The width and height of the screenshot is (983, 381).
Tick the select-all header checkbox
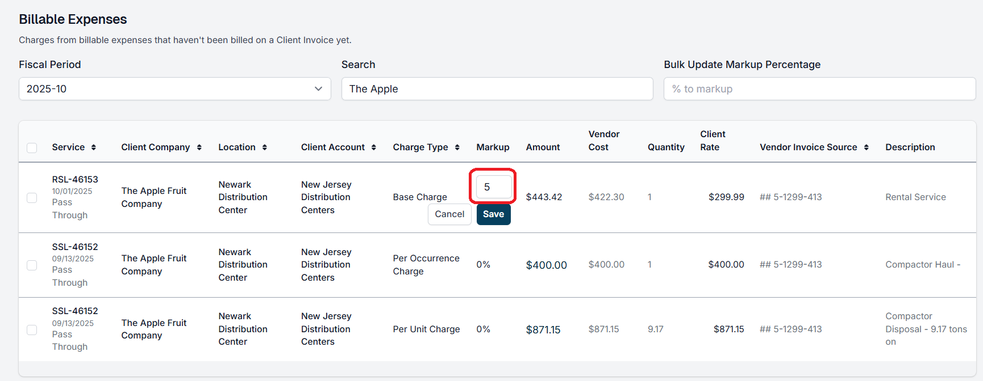(x=32, y=148)
